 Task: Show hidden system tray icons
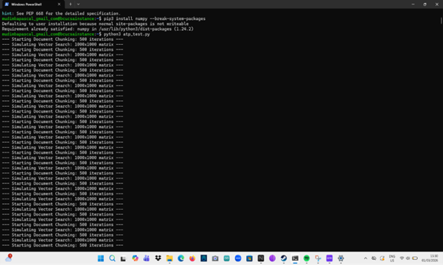pyautogui.click(x=366, y=258)
